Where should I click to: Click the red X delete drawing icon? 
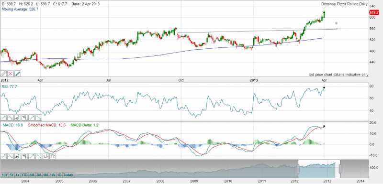click(11, 74)
